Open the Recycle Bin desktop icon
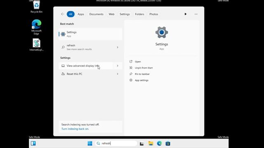Image resolution: width=264 pixels, height=148 pixels. click(36, 7)
